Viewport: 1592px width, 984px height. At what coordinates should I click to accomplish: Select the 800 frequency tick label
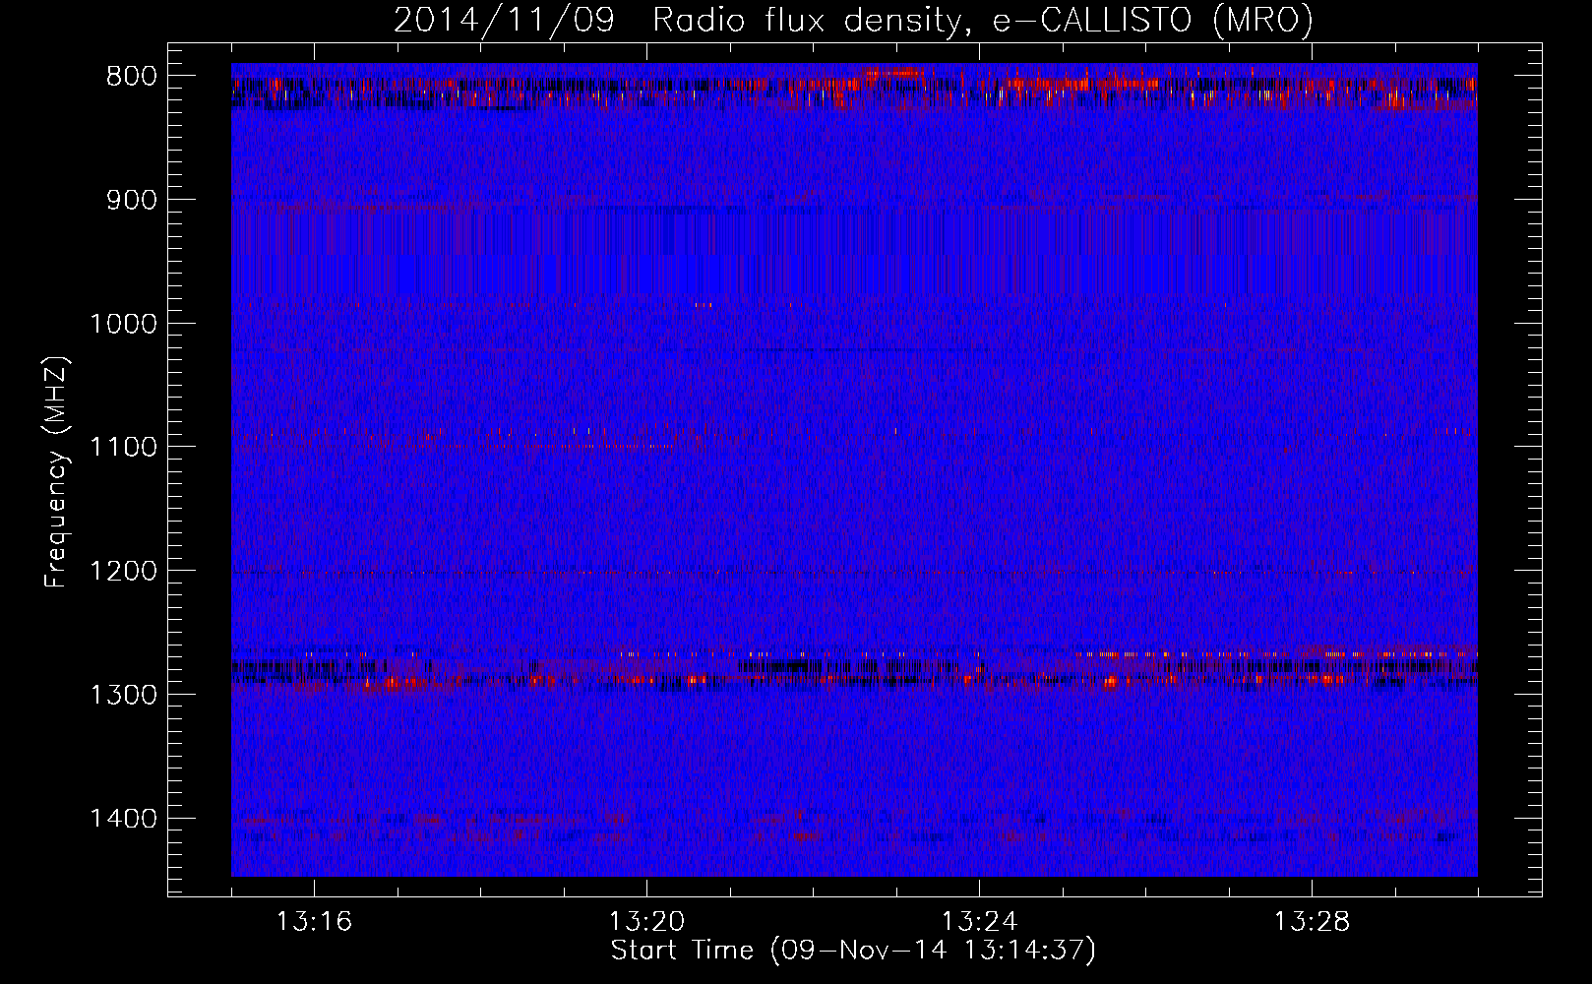point(131,77)
